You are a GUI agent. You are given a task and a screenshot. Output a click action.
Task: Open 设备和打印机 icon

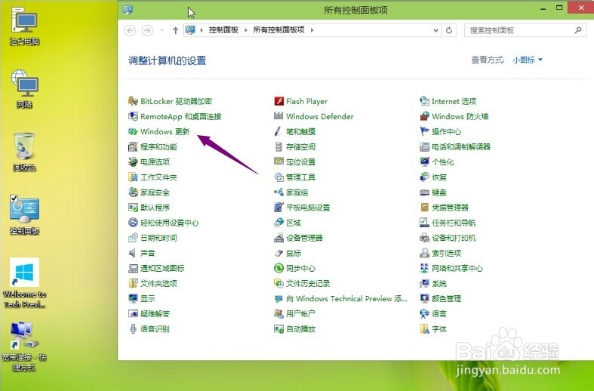(x=425, y=238)
